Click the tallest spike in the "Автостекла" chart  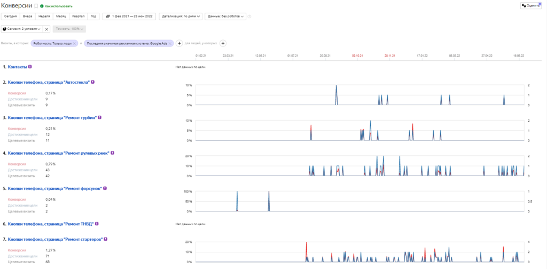click(x=337, y=95)
